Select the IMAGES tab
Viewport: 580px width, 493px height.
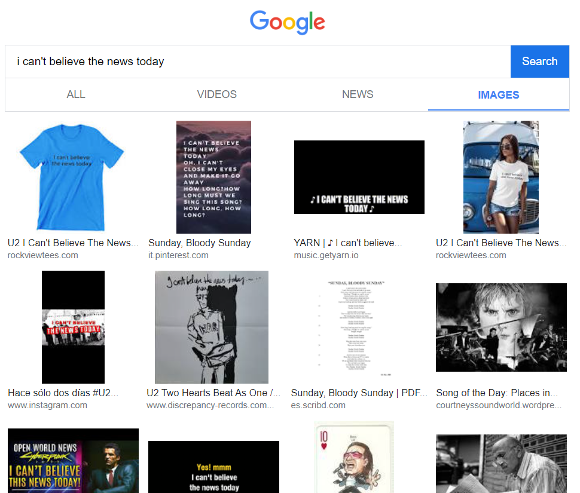point(498,94)
